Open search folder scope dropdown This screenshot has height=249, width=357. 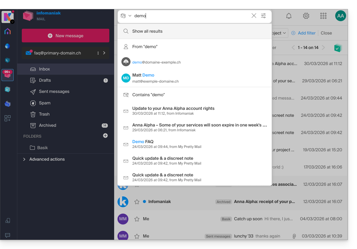(126, 16)
